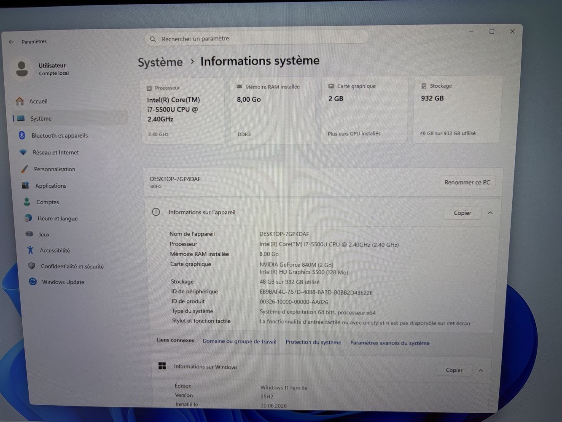The height and width of the screenshot is (422, 562).
Task: Click the Bluetooth icon in sidebar
Action: pyautogui.click(x=22, y=135)
